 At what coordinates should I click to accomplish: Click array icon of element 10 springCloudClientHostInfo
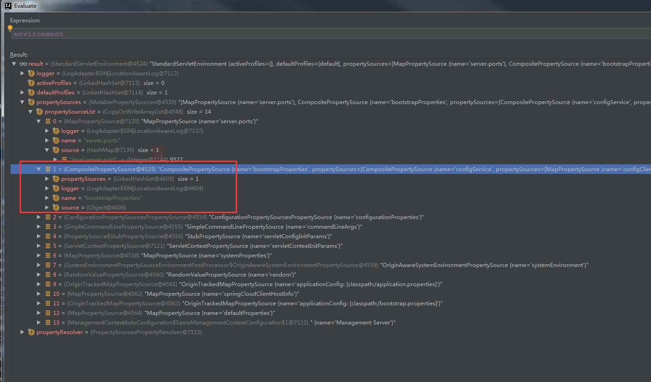(48, 294)
